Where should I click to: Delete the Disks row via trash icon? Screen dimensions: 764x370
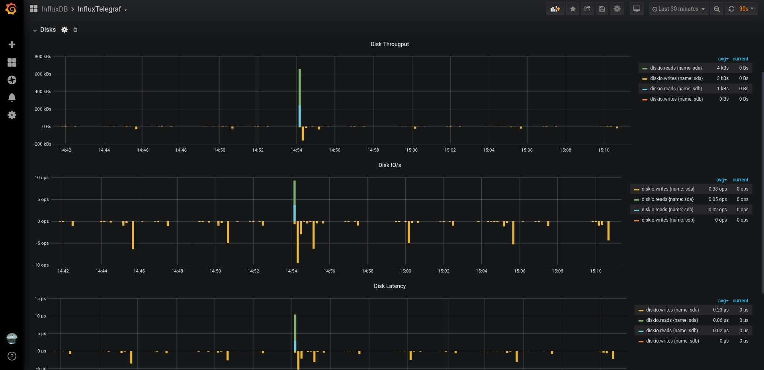[x=75, y=29]
